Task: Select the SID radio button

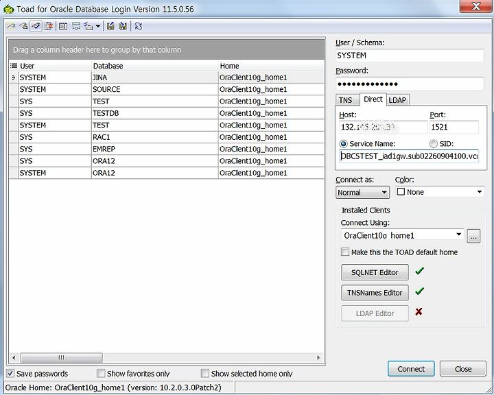Action: click(x=434, y=144)
